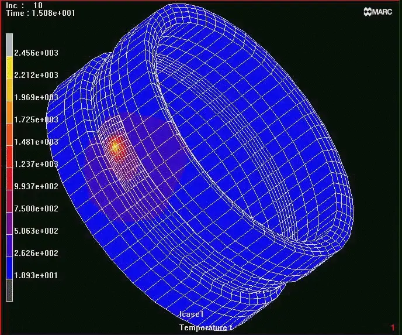Click the 2.626e+002 legend value
This screenshot has height=335, width=402.
pyautogui.click(x=36, y=253)
